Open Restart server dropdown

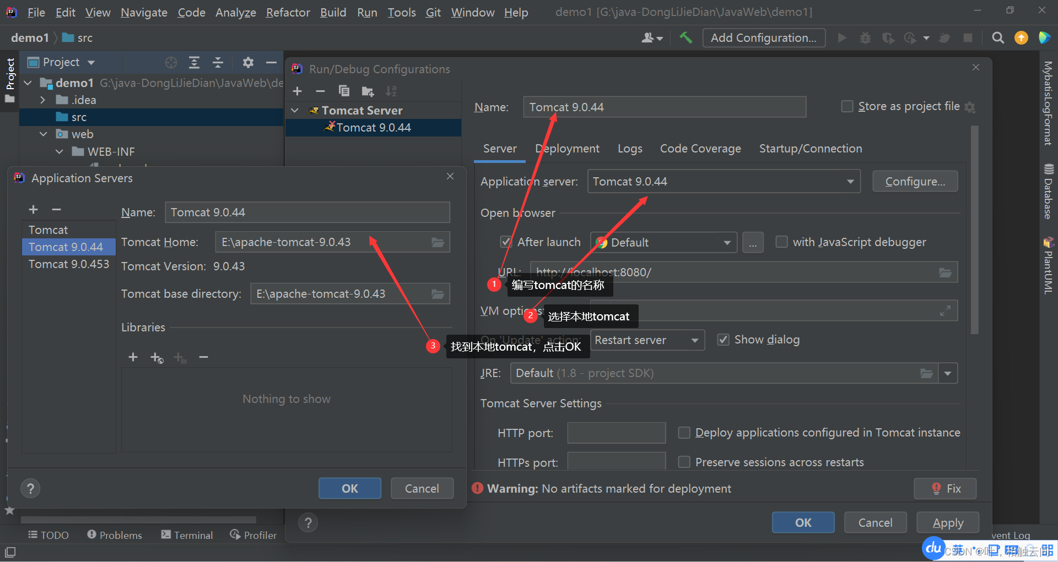tap(647, 340)
